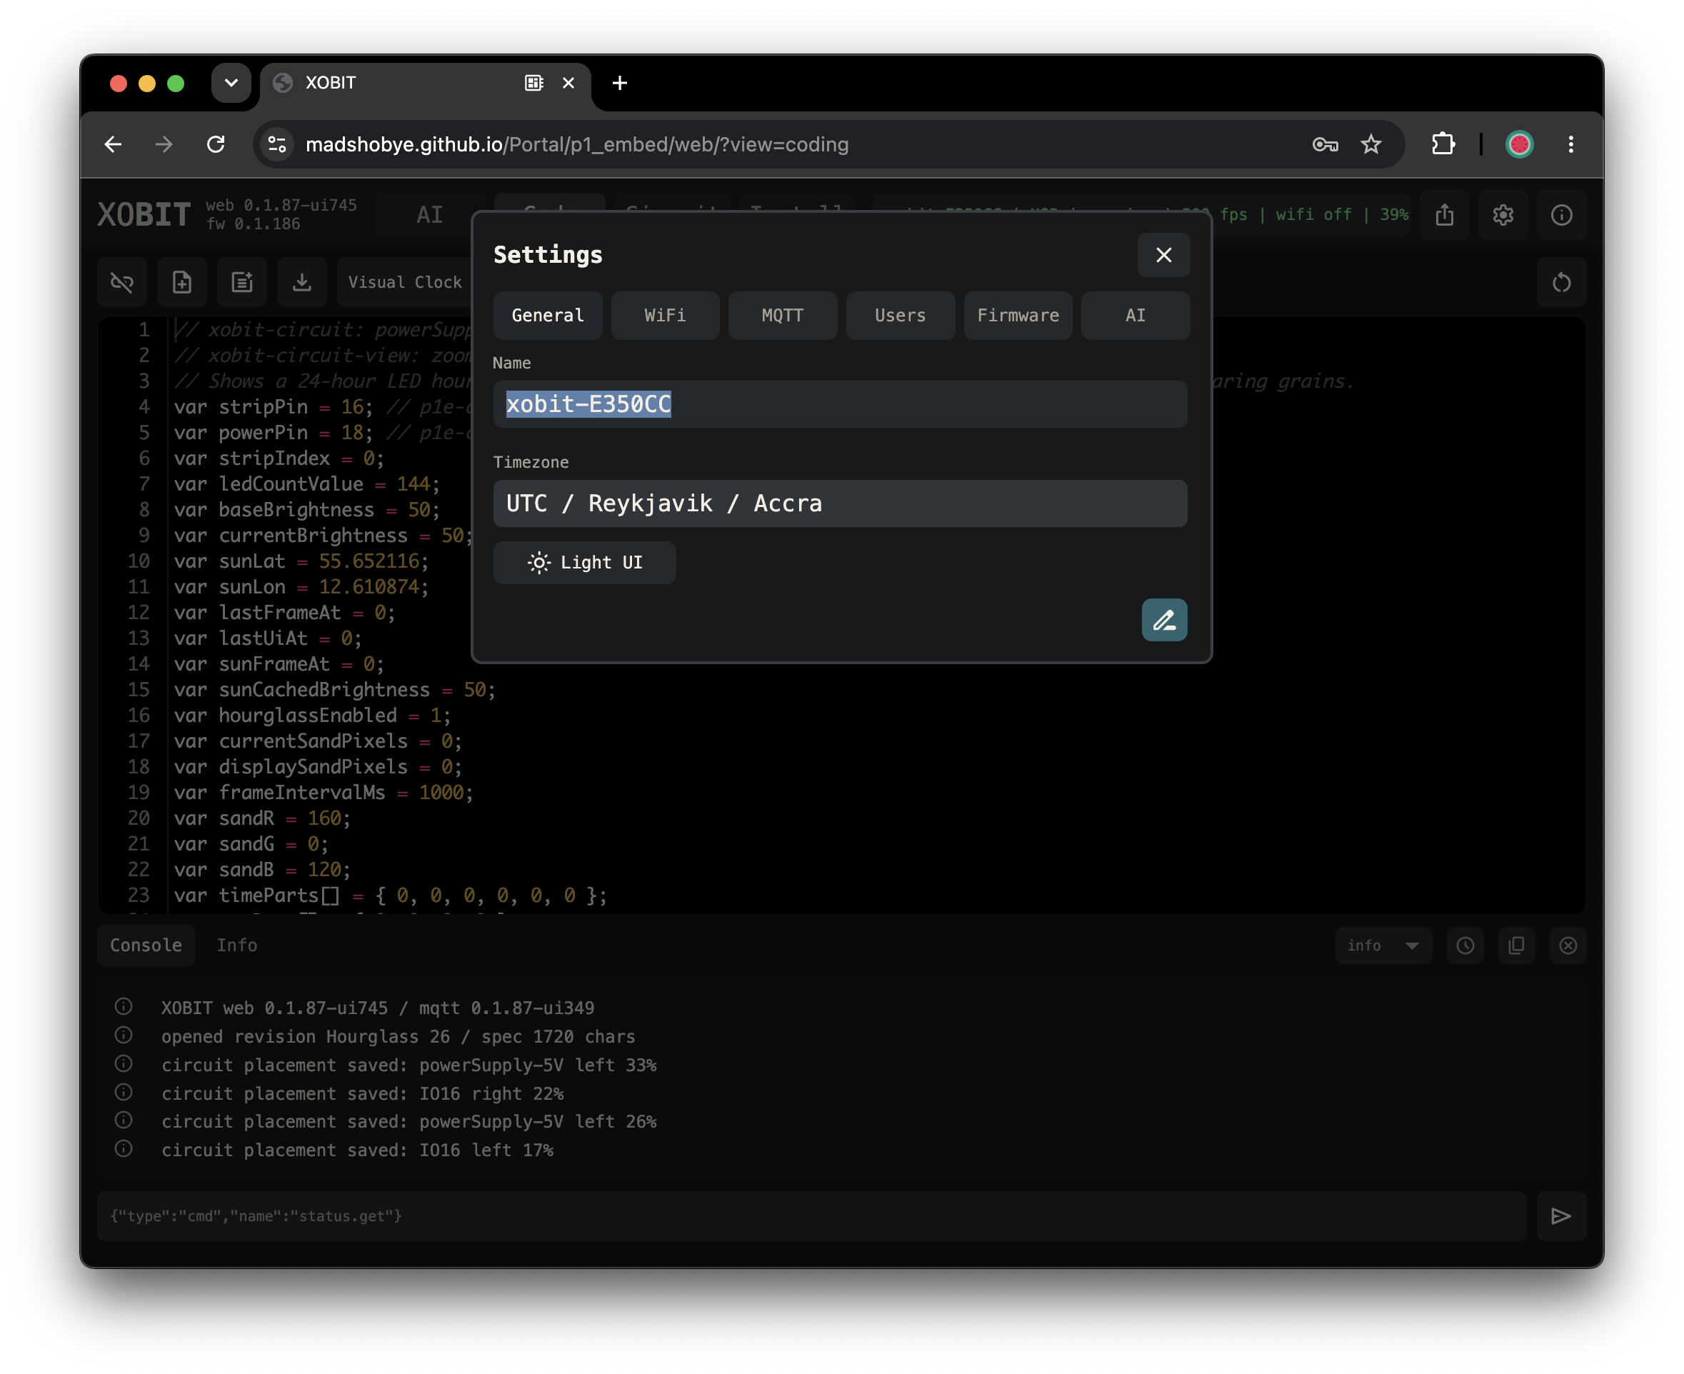The image size is (1684, 1374).
Task: Click the pencil save button in Settings
Action: [x=1164, y=620]
